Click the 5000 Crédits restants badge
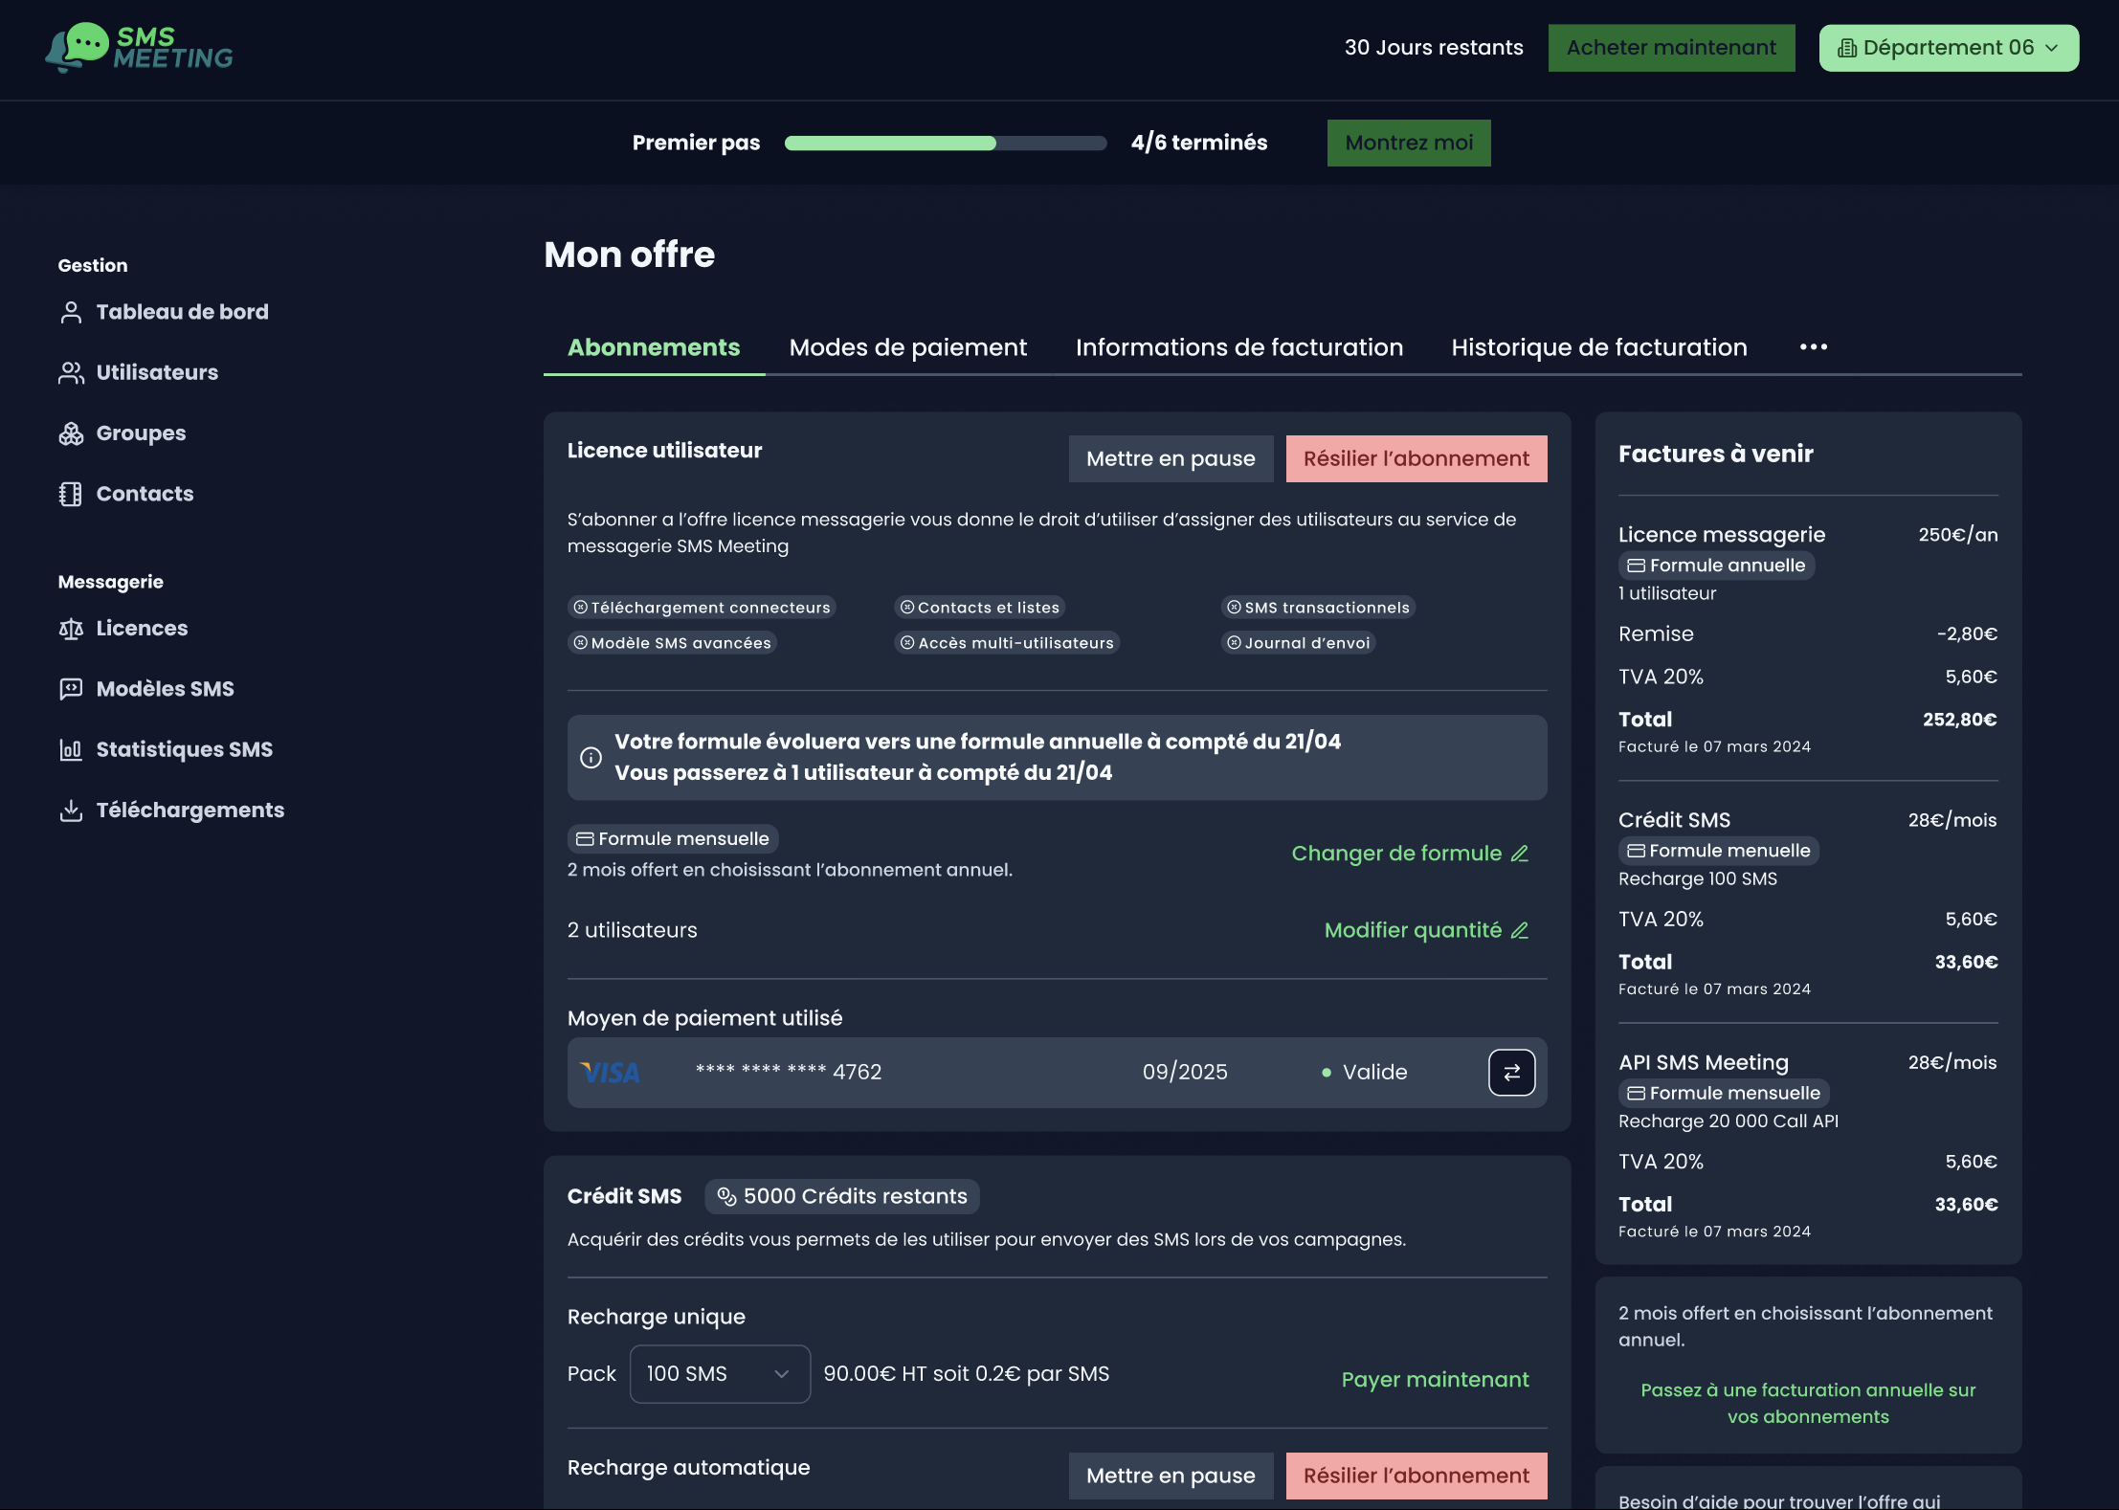This screenshot has width=2119, height=1510. point(842,1196)
